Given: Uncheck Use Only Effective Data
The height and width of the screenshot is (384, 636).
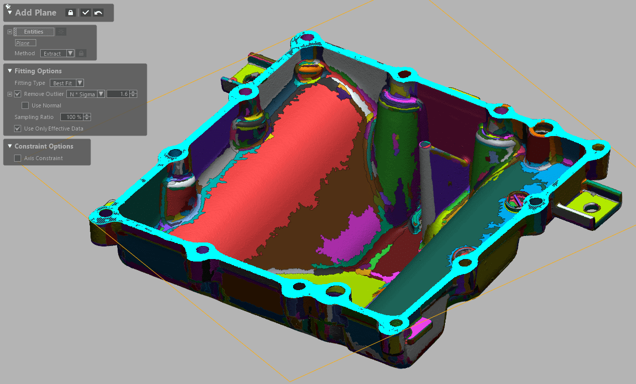Looking at the screenshot, I should 18,129.
